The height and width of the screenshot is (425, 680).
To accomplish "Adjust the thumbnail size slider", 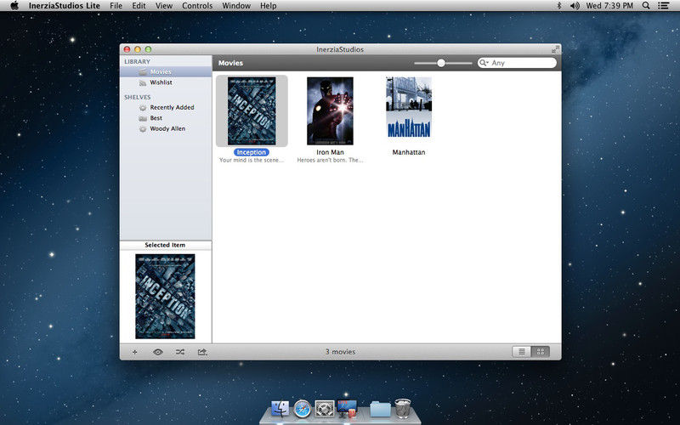I will click(x=441, y=63).
